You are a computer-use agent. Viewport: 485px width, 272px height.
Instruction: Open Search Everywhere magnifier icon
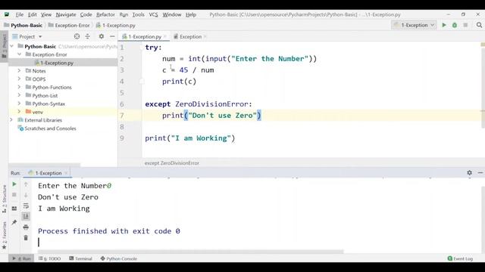tap(479, 25)
